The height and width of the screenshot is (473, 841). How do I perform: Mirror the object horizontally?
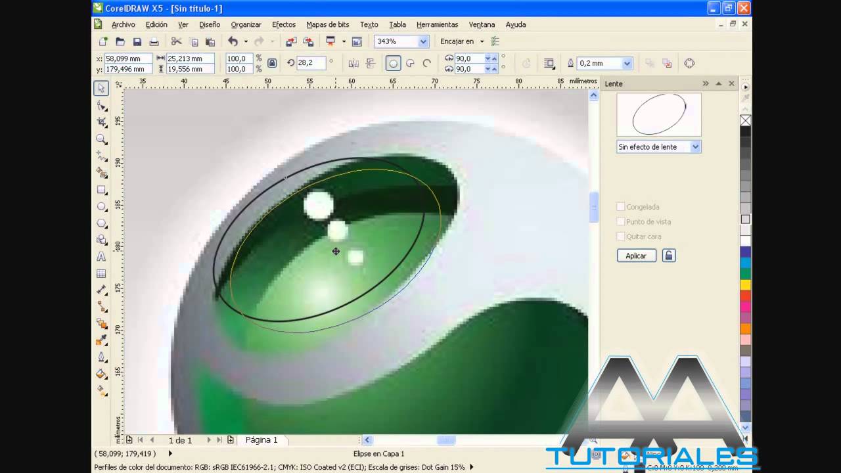353,63
